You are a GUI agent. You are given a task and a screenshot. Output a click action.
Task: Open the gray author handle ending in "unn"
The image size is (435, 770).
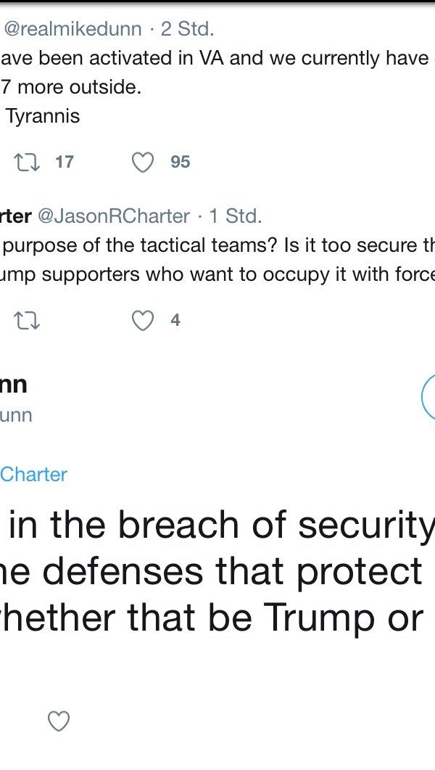tap(16, 415)
